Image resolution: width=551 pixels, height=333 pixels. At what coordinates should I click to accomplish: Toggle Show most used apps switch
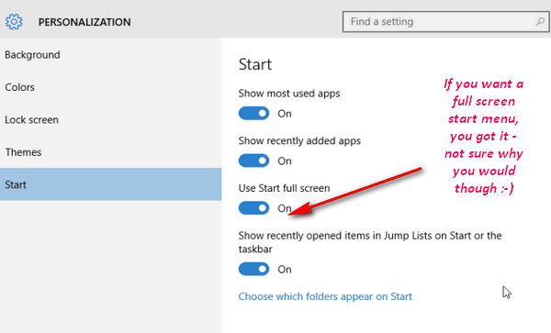click(x=253, y=114)
